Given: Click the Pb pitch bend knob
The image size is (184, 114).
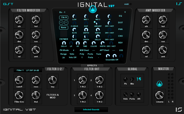Looking at the screenshot, I should [x=125, y=79].
